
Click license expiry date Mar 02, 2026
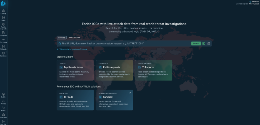(254, 4)
